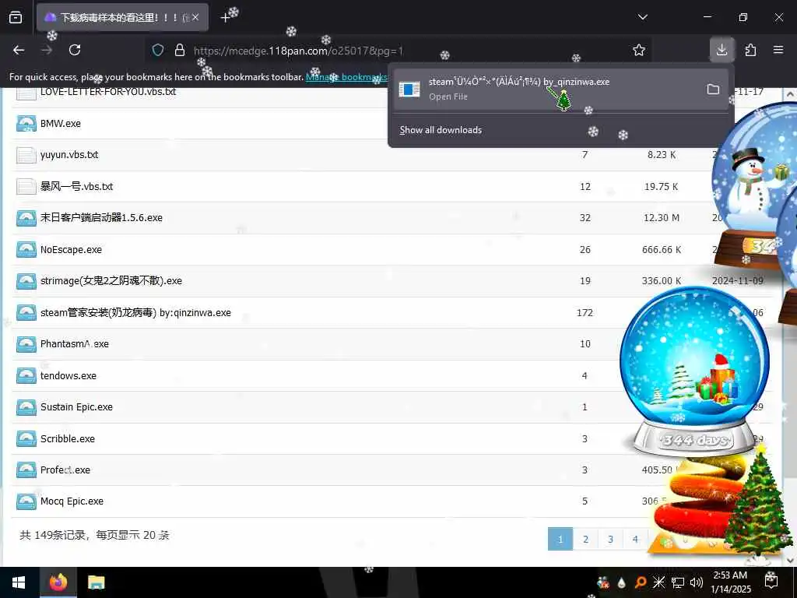Screen dimensions: 797x598
Task: Select page 1 in pagination
Action: (x=560, y=539)
